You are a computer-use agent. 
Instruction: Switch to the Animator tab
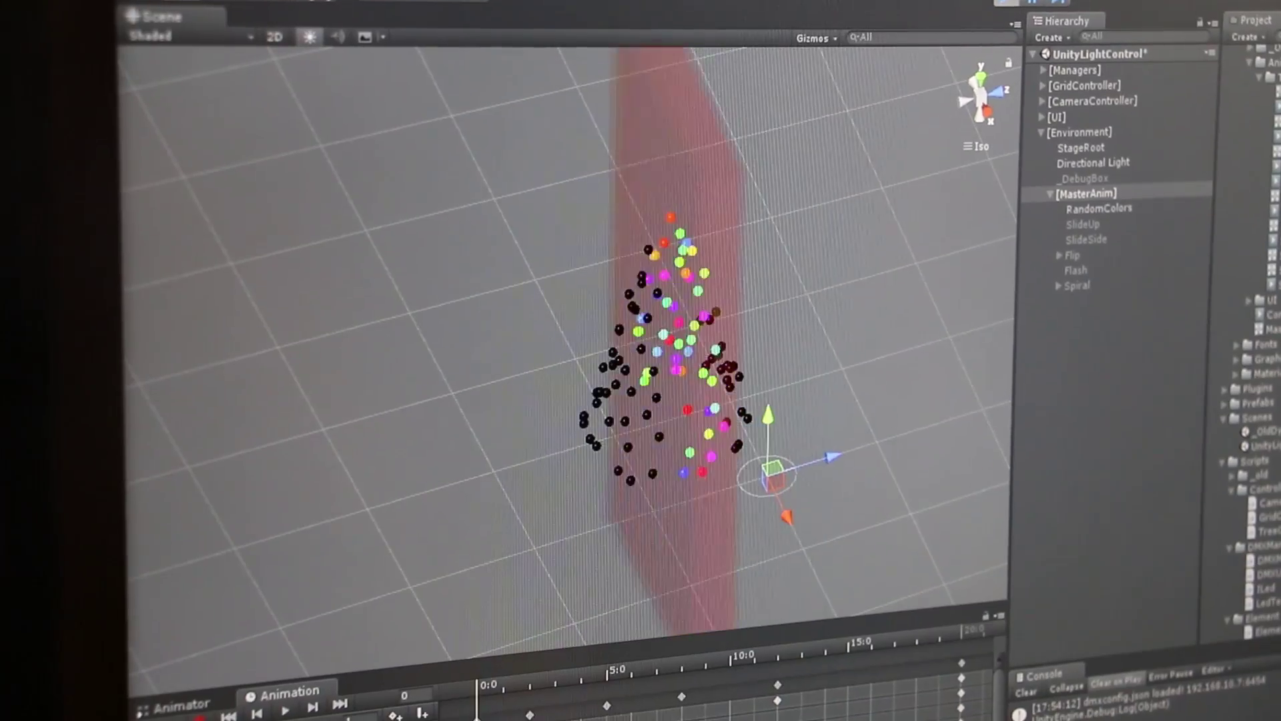(x=173, y=706)
